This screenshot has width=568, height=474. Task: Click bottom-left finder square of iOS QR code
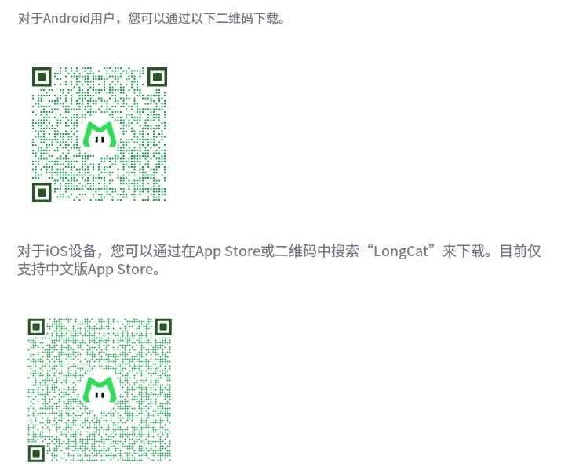tap(37, 454)
